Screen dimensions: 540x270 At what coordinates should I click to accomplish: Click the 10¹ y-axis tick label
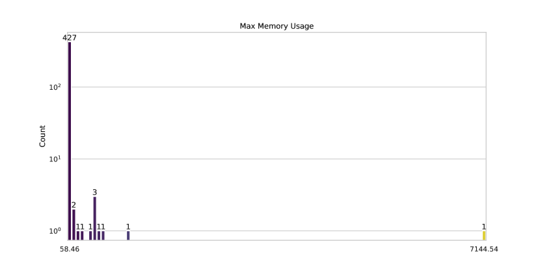click(x=54, y=159)
